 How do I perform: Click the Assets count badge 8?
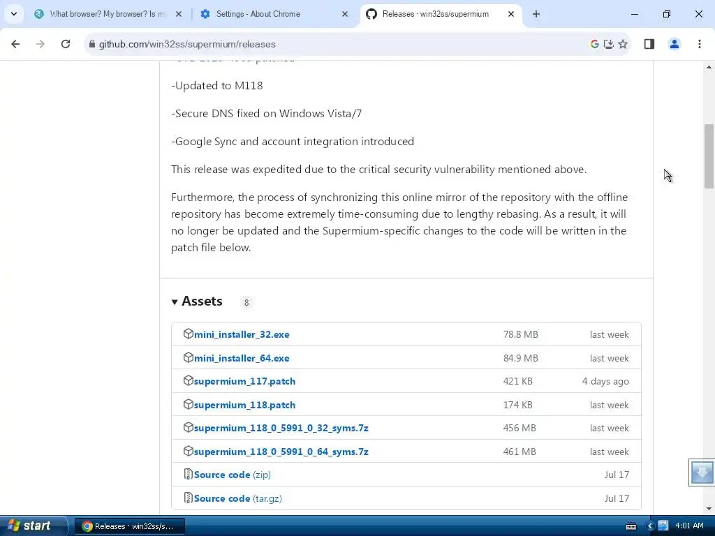pyautogui.click(x=246, y=302)
